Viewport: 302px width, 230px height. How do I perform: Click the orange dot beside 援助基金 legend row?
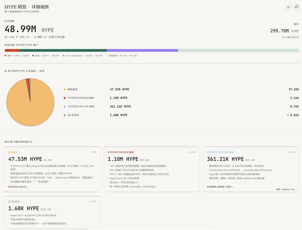(x=65, y=89)
